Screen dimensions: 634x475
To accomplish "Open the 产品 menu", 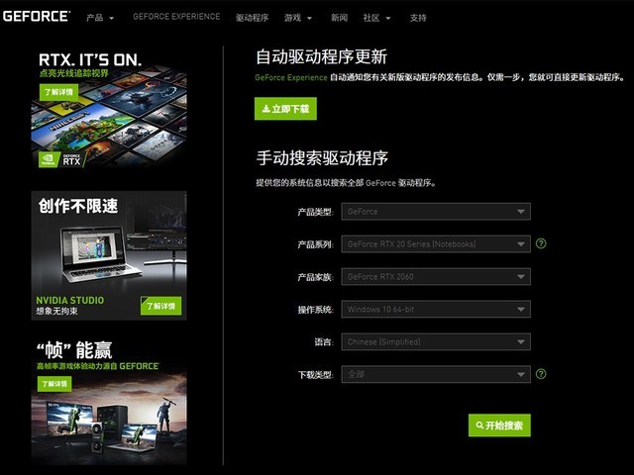I will coord(100,18).
